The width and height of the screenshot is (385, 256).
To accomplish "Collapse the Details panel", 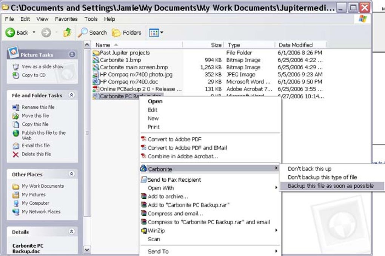I will point(71,231).
